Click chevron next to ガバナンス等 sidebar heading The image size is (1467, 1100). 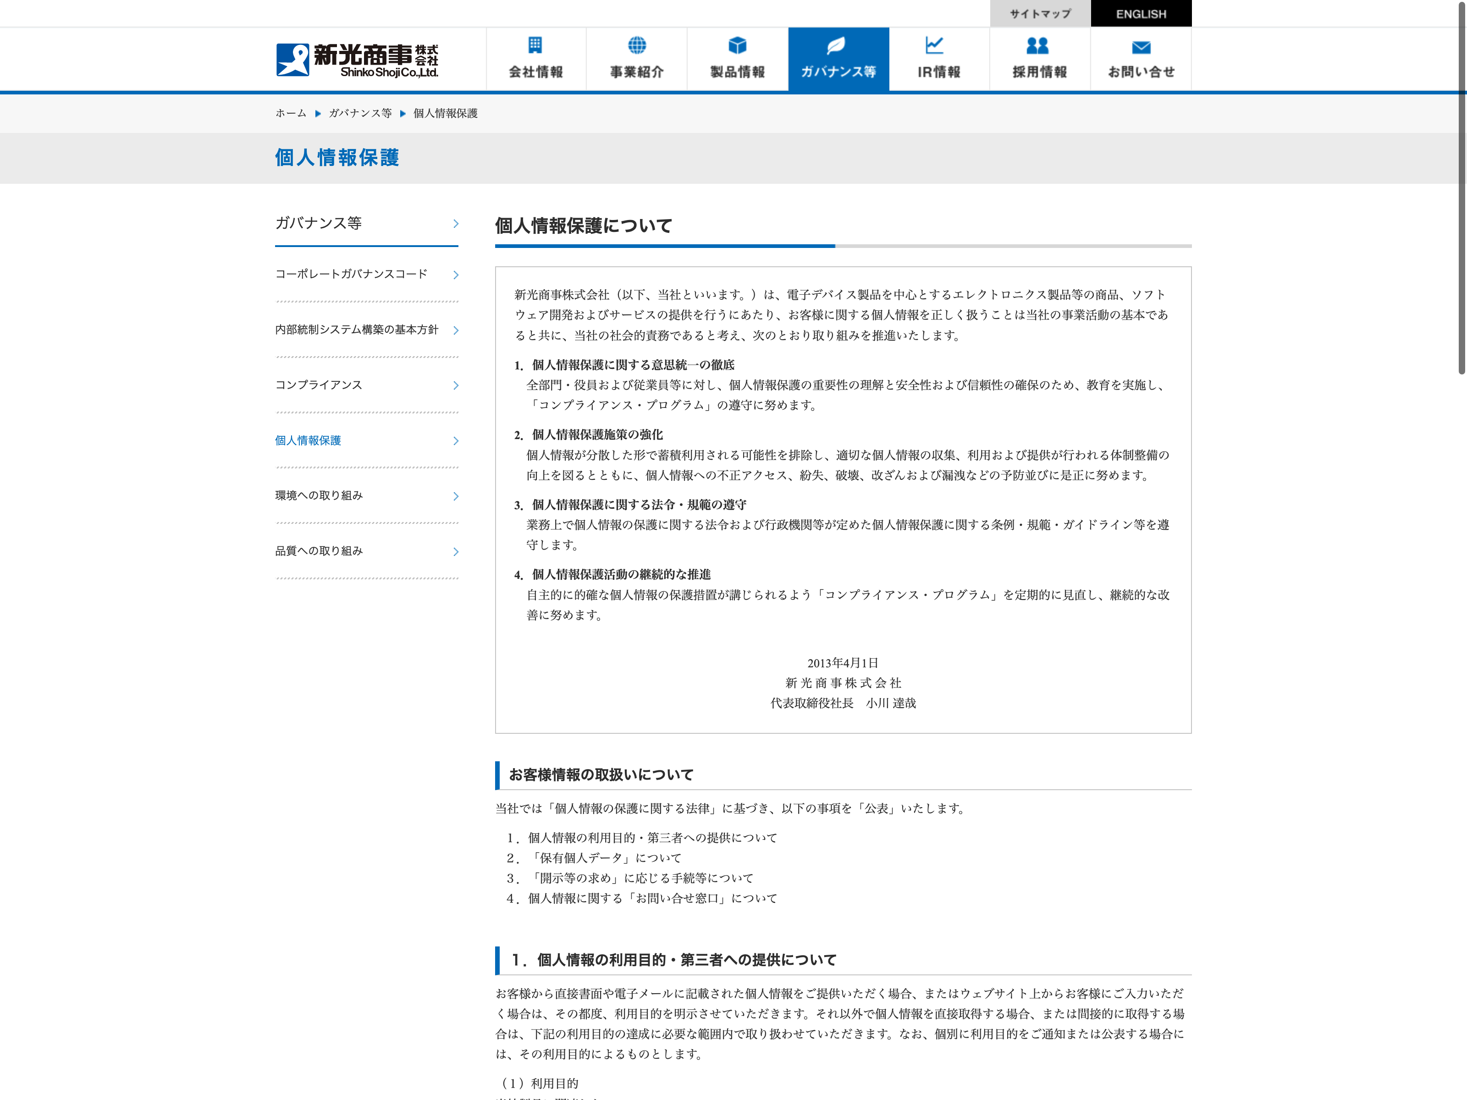[x=456, y=224]
